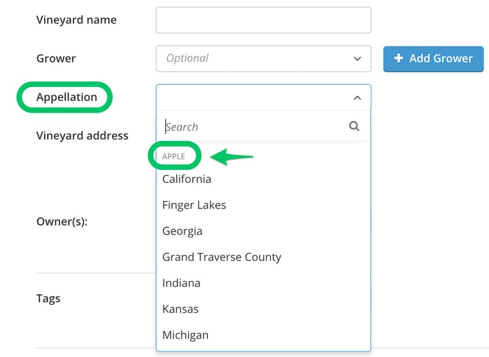This screenshot has width=489, height=357.
Task: Click into the appellation Search box
Action: [254, 126]
